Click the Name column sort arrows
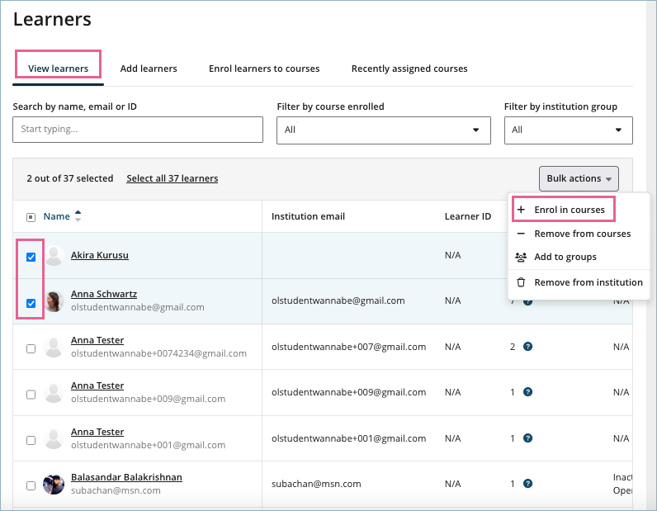This screenshot has height=511, width=657. pos(78,216)
